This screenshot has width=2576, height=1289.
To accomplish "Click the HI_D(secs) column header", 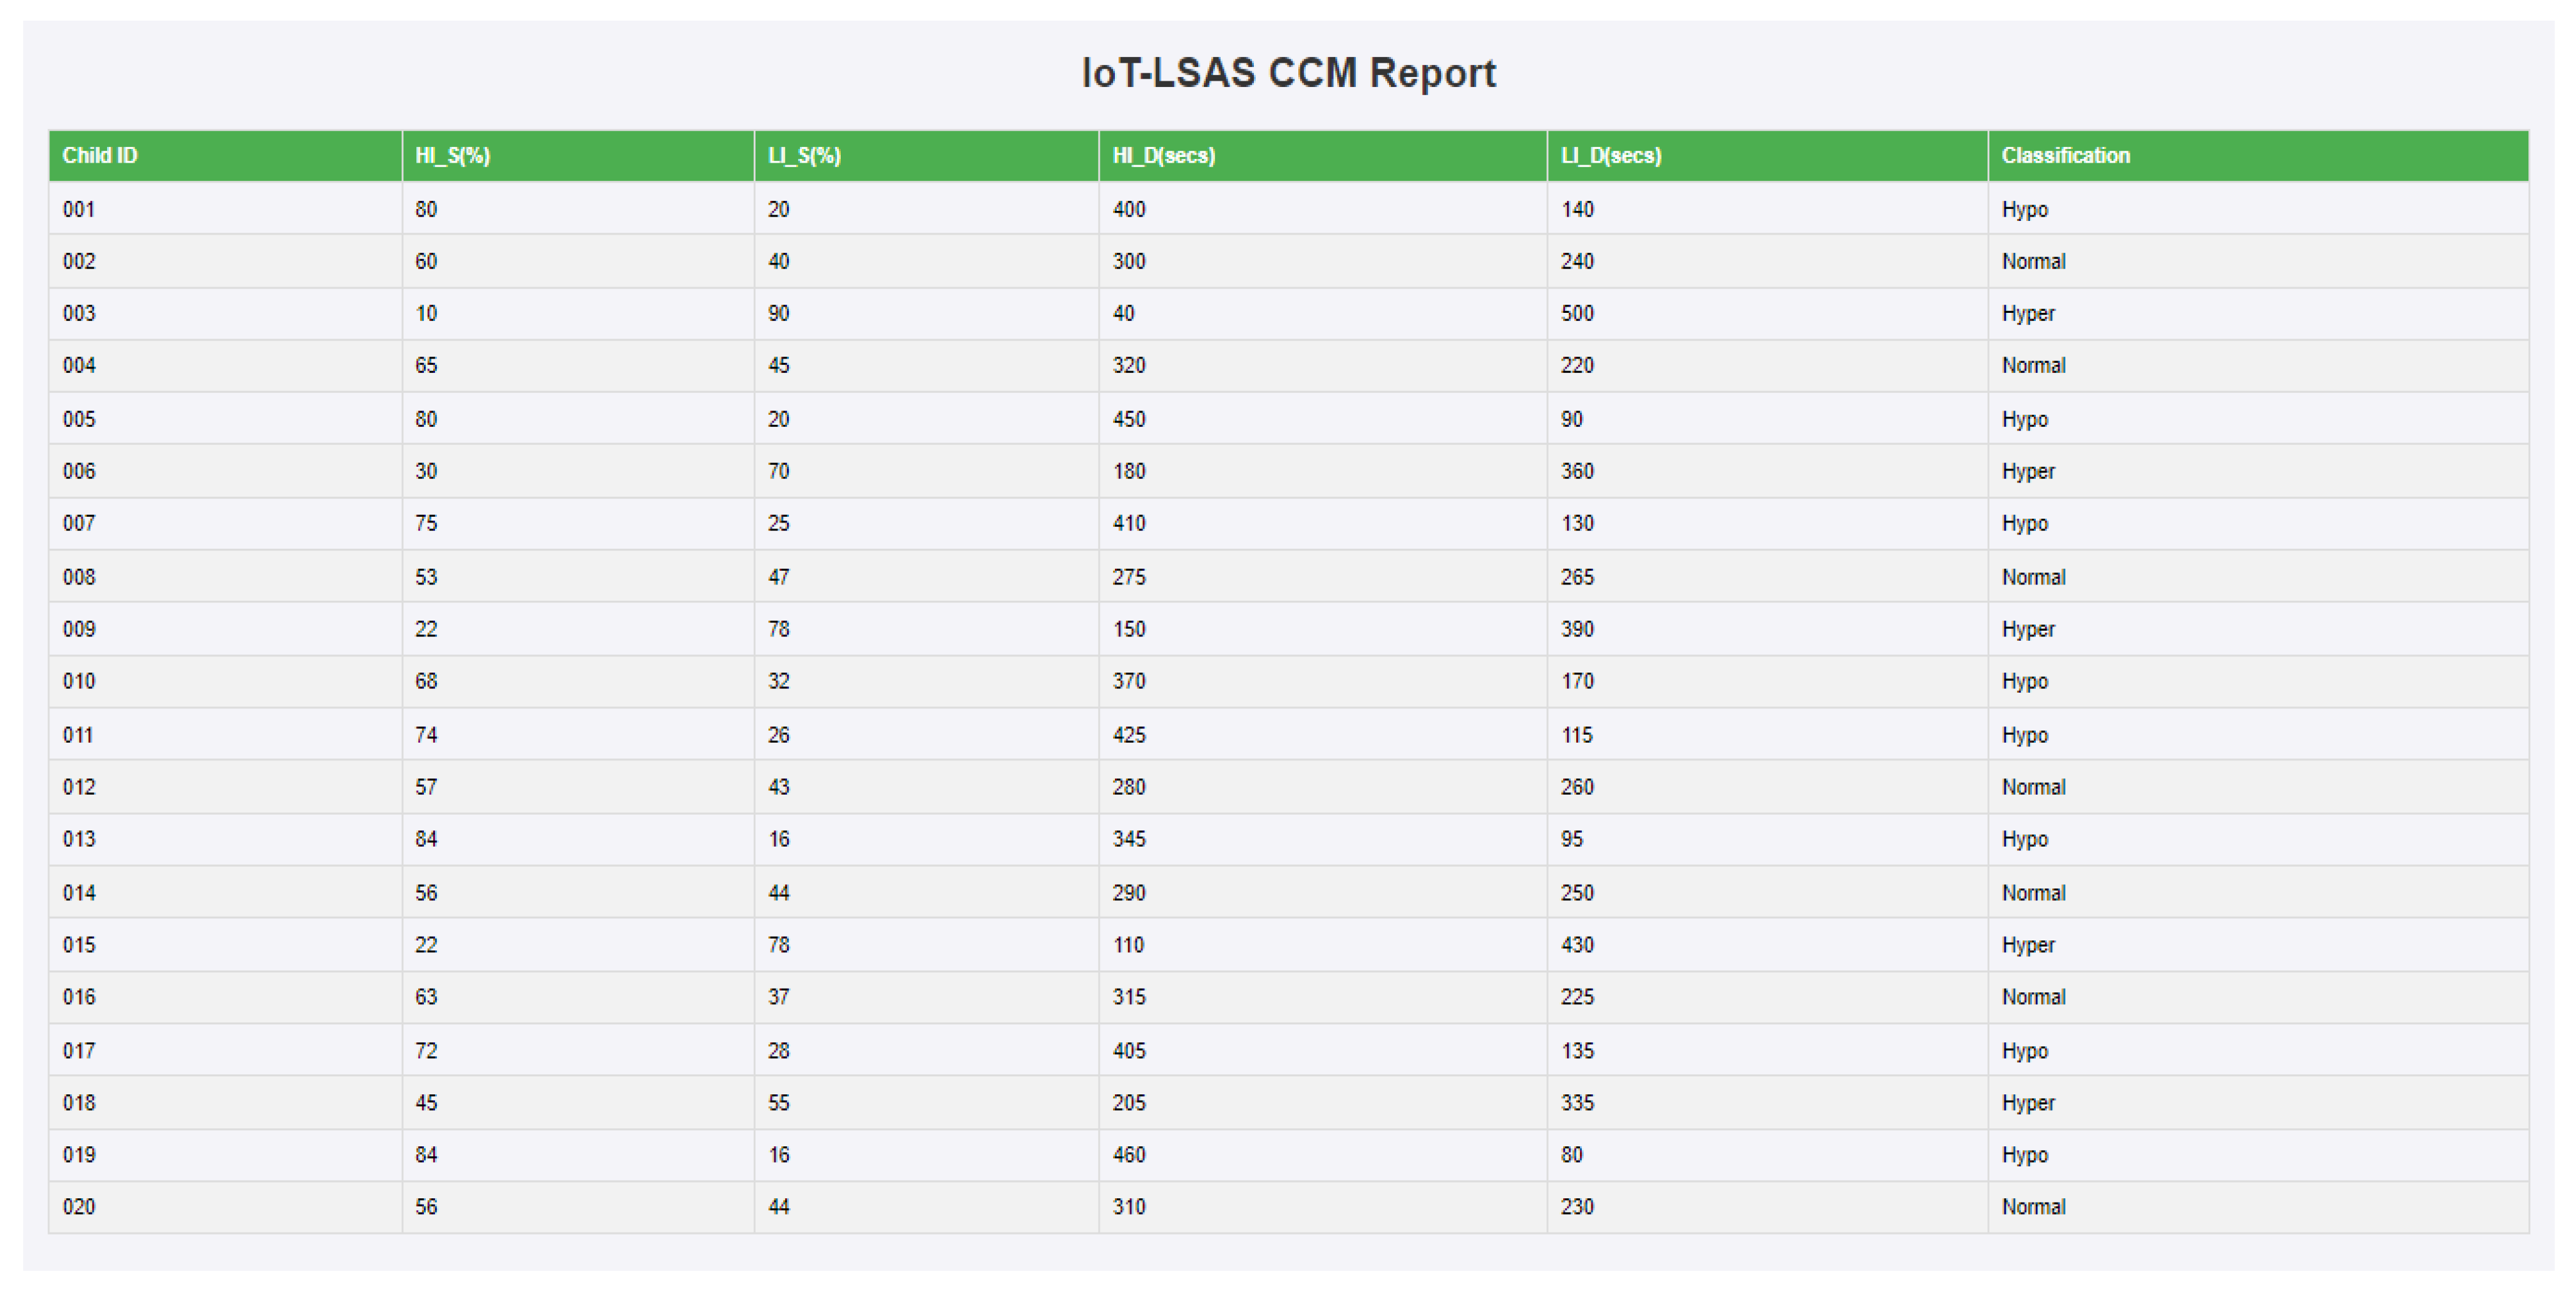I will (x=1163, y=156).
